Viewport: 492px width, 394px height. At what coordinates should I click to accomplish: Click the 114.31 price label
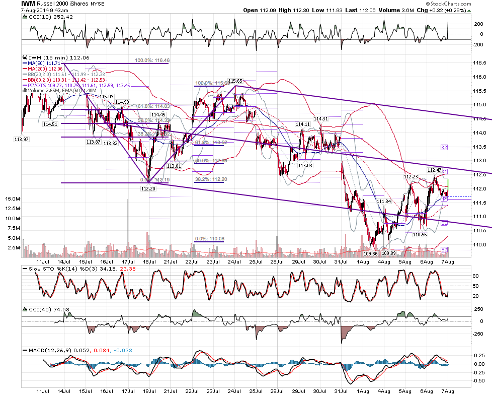tap(320, 119)
